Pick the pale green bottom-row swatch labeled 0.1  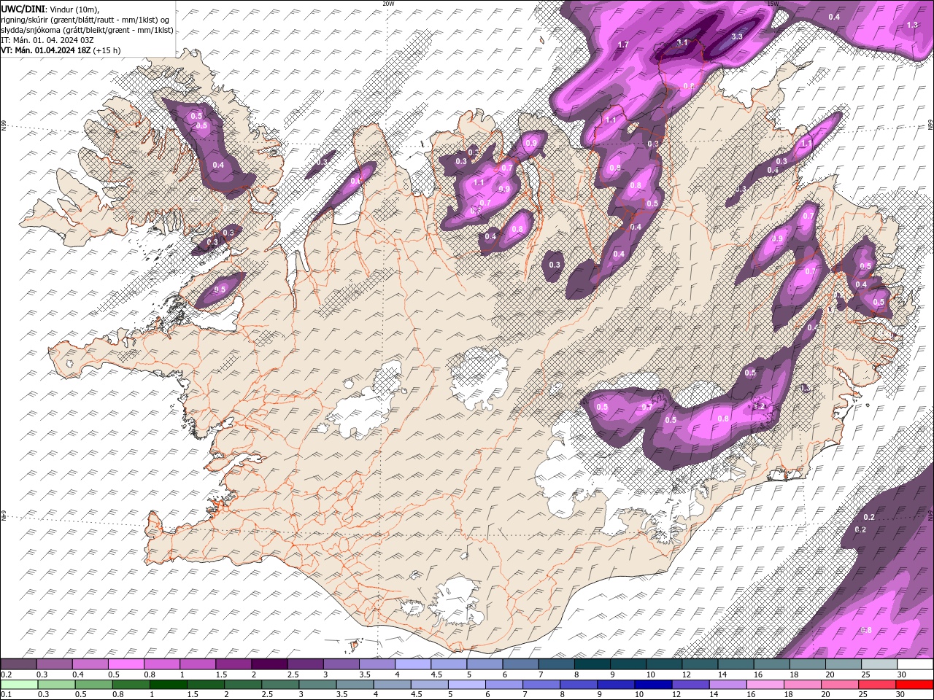18,685
